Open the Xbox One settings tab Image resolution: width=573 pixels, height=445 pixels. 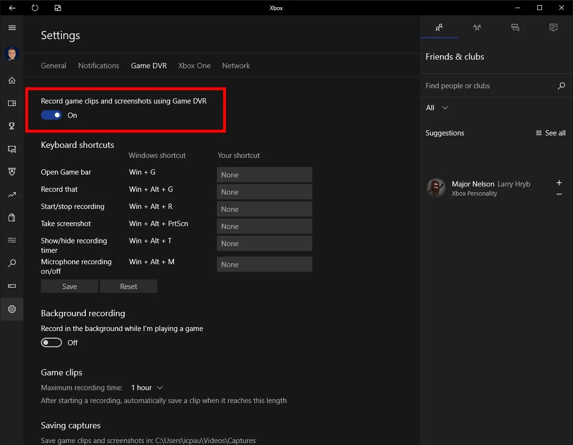click(x=194, y=65)
